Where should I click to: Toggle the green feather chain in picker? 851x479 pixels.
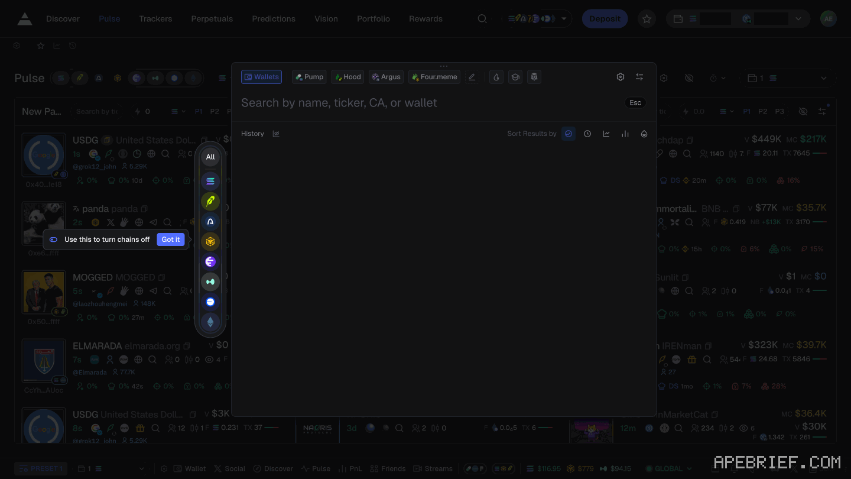(210, 201)
